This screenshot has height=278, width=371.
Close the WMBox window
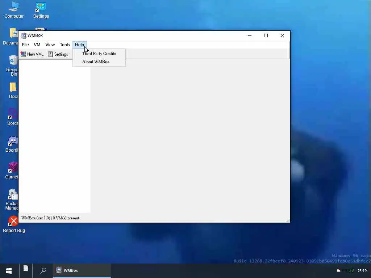pyautogui.click(x=282, y=35)
